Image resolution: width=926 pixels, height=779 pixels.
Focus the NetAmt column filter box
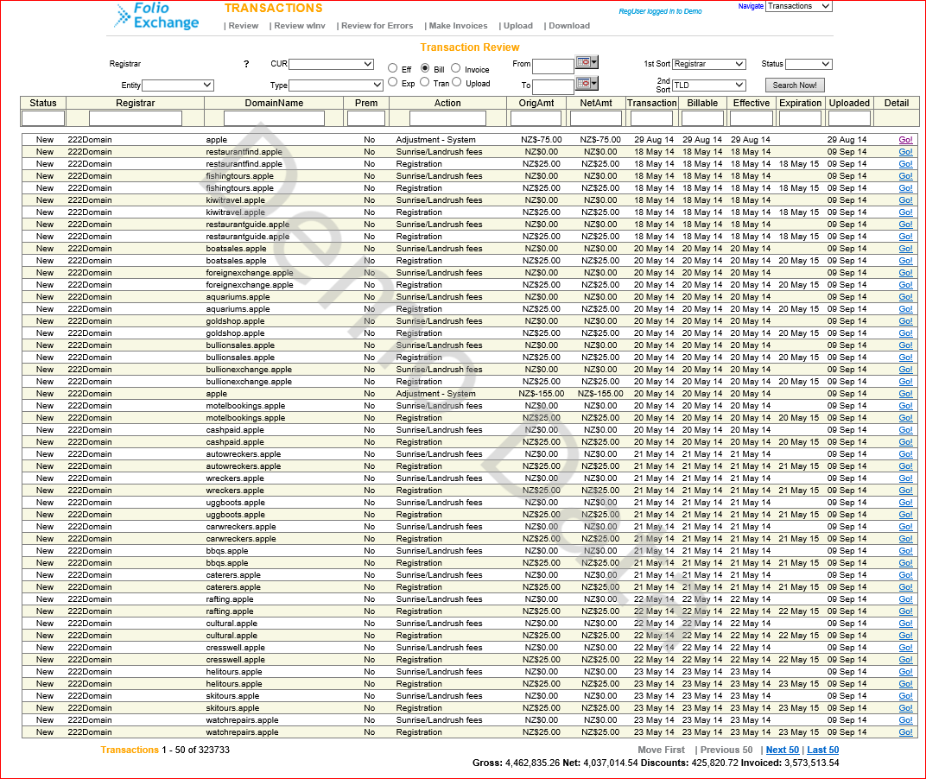[596, 118]
